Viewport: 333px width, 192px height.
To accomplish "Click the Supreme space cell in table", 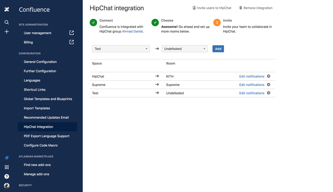I will (x=99, y=84).
